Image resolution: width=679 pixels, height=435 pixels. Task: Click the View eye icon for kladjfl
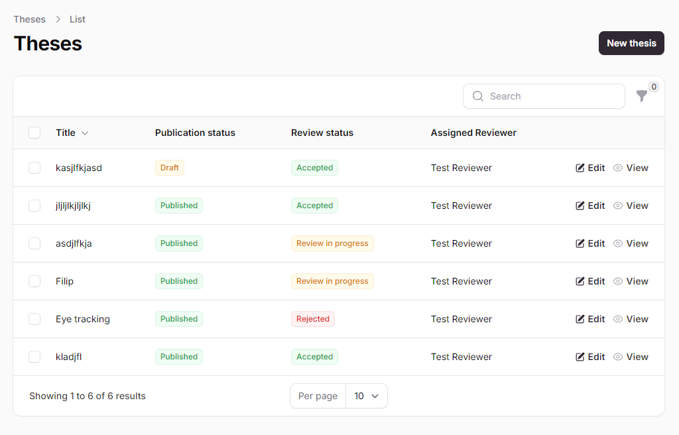618,357
